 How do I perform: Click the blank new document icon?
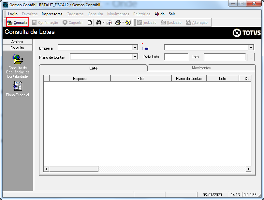tap(90, 23)
